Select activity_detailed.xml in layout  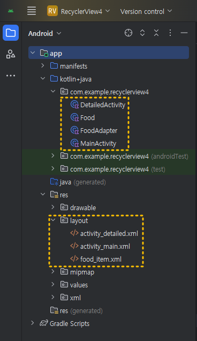coord(109,234)
